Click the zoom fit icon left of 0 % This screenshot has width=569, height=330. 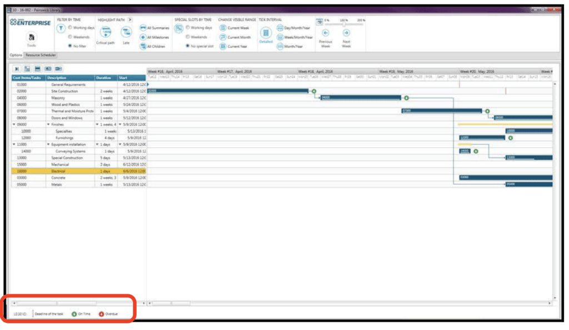tap(320, 22)
